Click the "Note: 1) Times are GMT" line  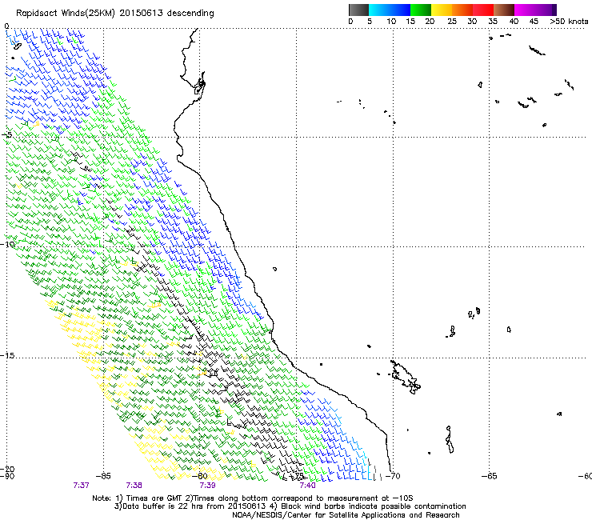pos(253,498)
